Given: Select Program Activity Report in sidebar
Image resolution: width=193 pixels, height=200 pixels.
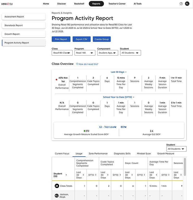Looking at the screenshot, I should click(x=24, y=43).
